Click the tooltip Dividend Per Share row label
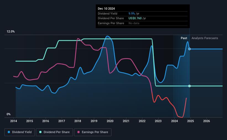227x140 pixels. (x=111, y=18)
